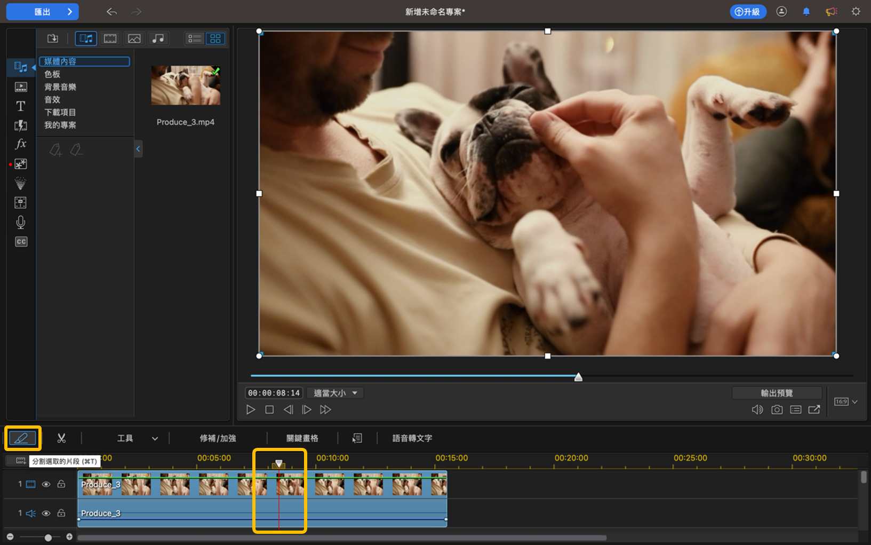Image resolution: width=871 pixels, height=545 pixels.
Task: Open the 適當大小 preview zoom dropdown
Action: point(335,393)
